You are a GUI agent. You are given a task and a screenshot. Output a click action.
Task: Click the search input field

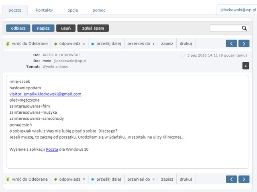click(225, 28)
